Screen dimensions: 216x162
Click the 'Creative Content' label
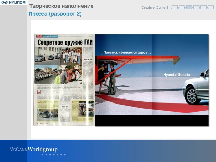154,7
